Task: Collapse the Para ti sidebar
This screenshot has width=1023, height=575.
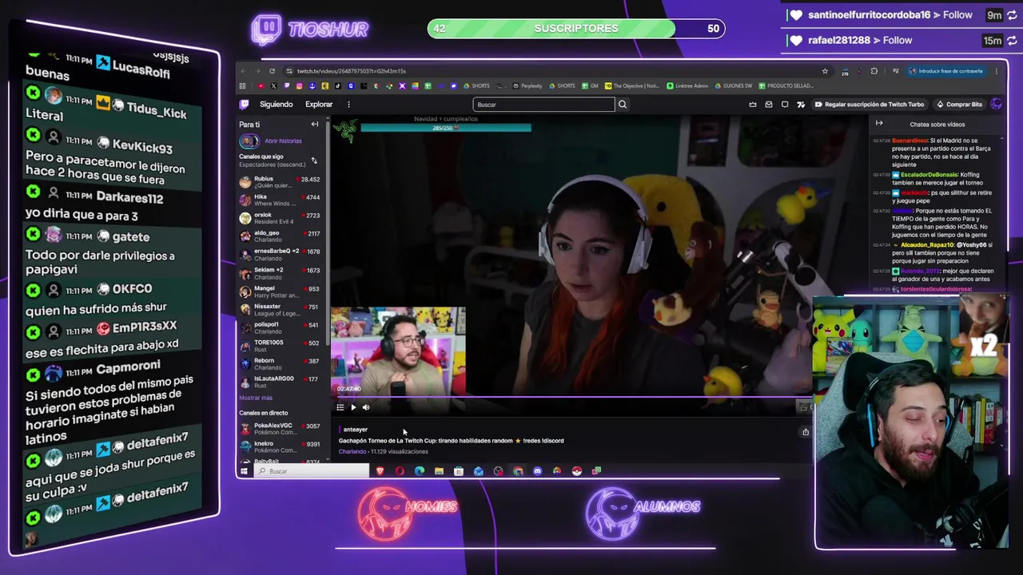Action: [315, 125]
